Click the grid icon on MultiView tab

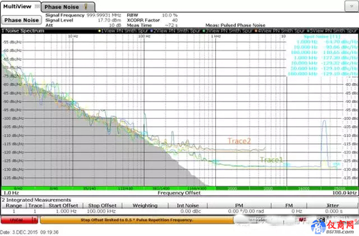click(x=37, y=7)
